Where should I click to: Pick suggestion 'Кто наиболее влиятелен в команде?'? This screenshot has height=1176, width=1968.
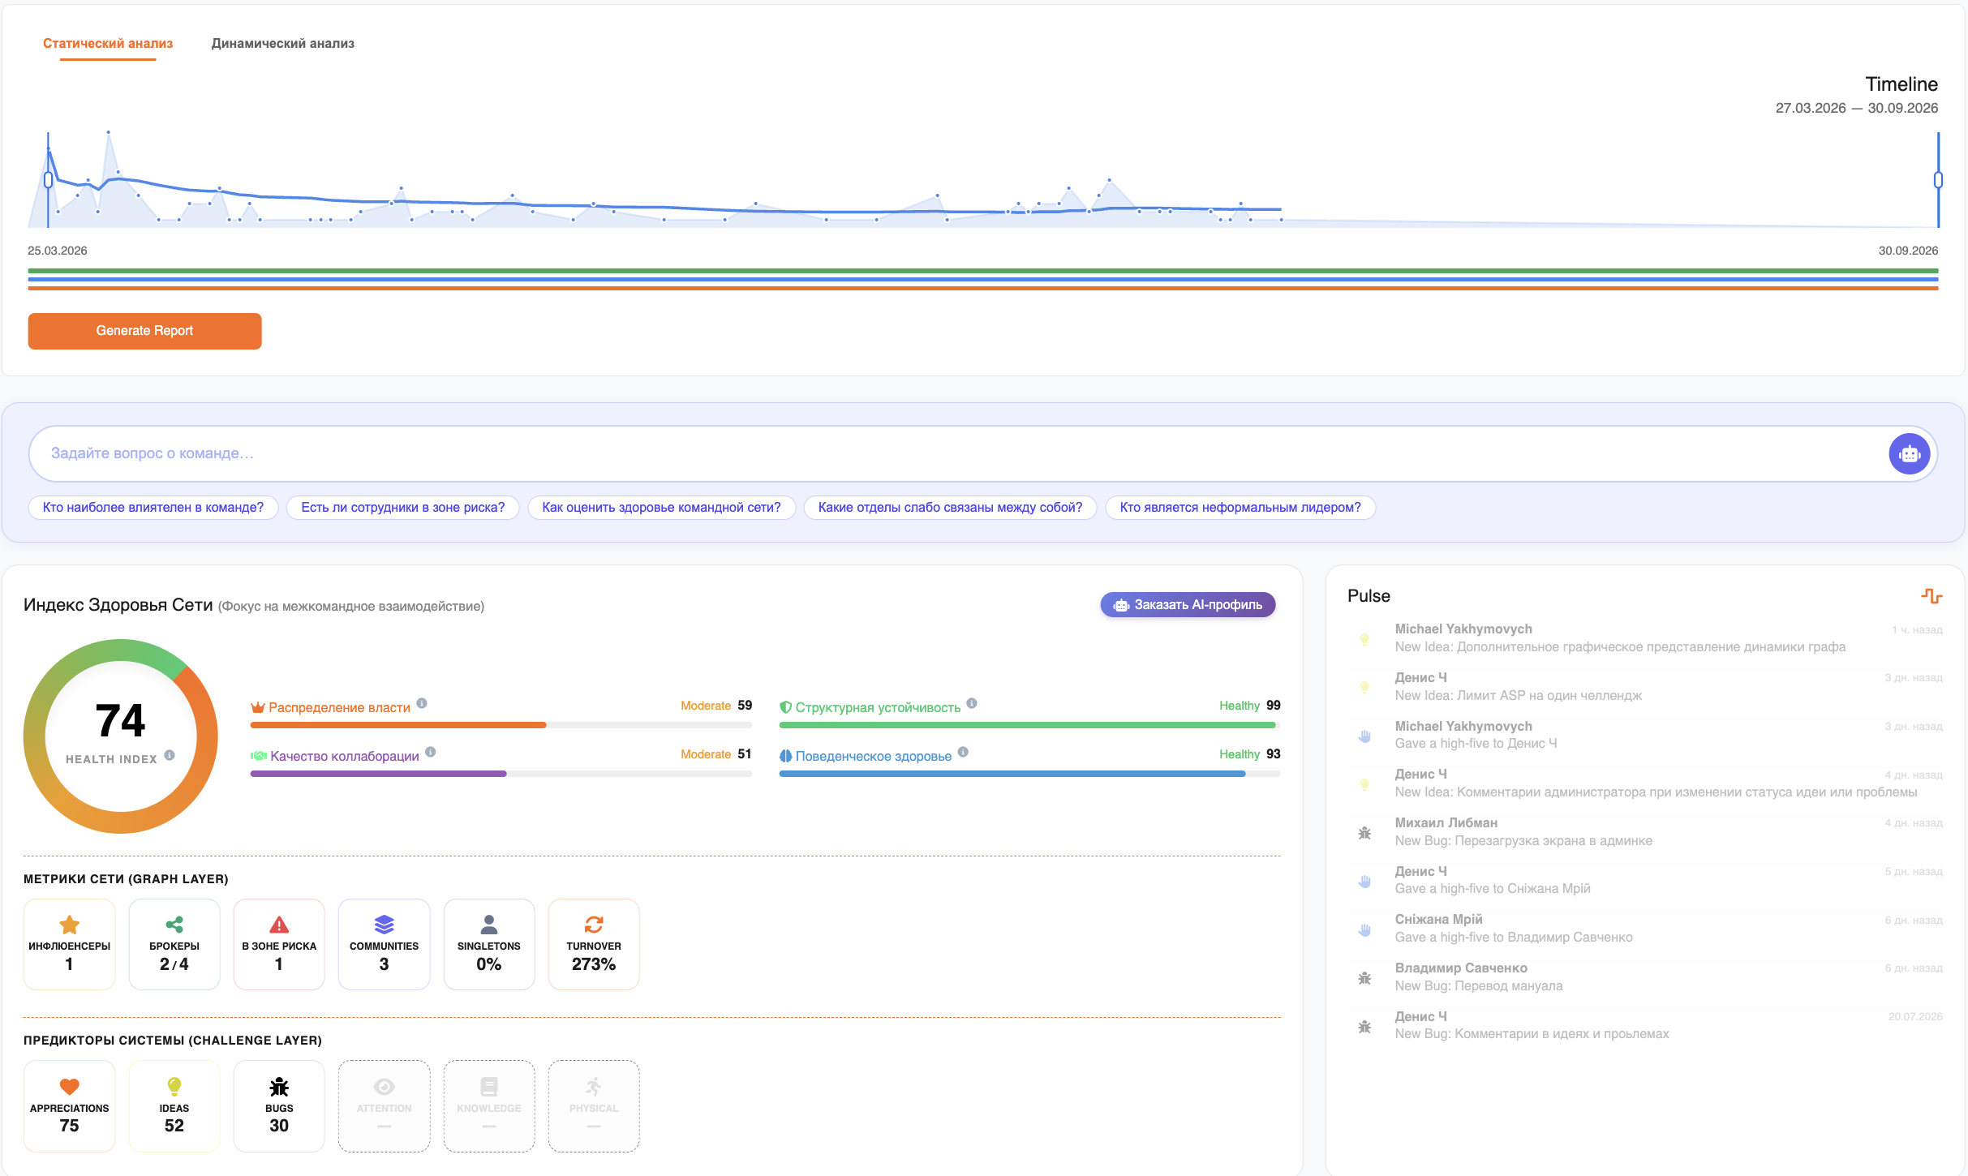(153, 508)
